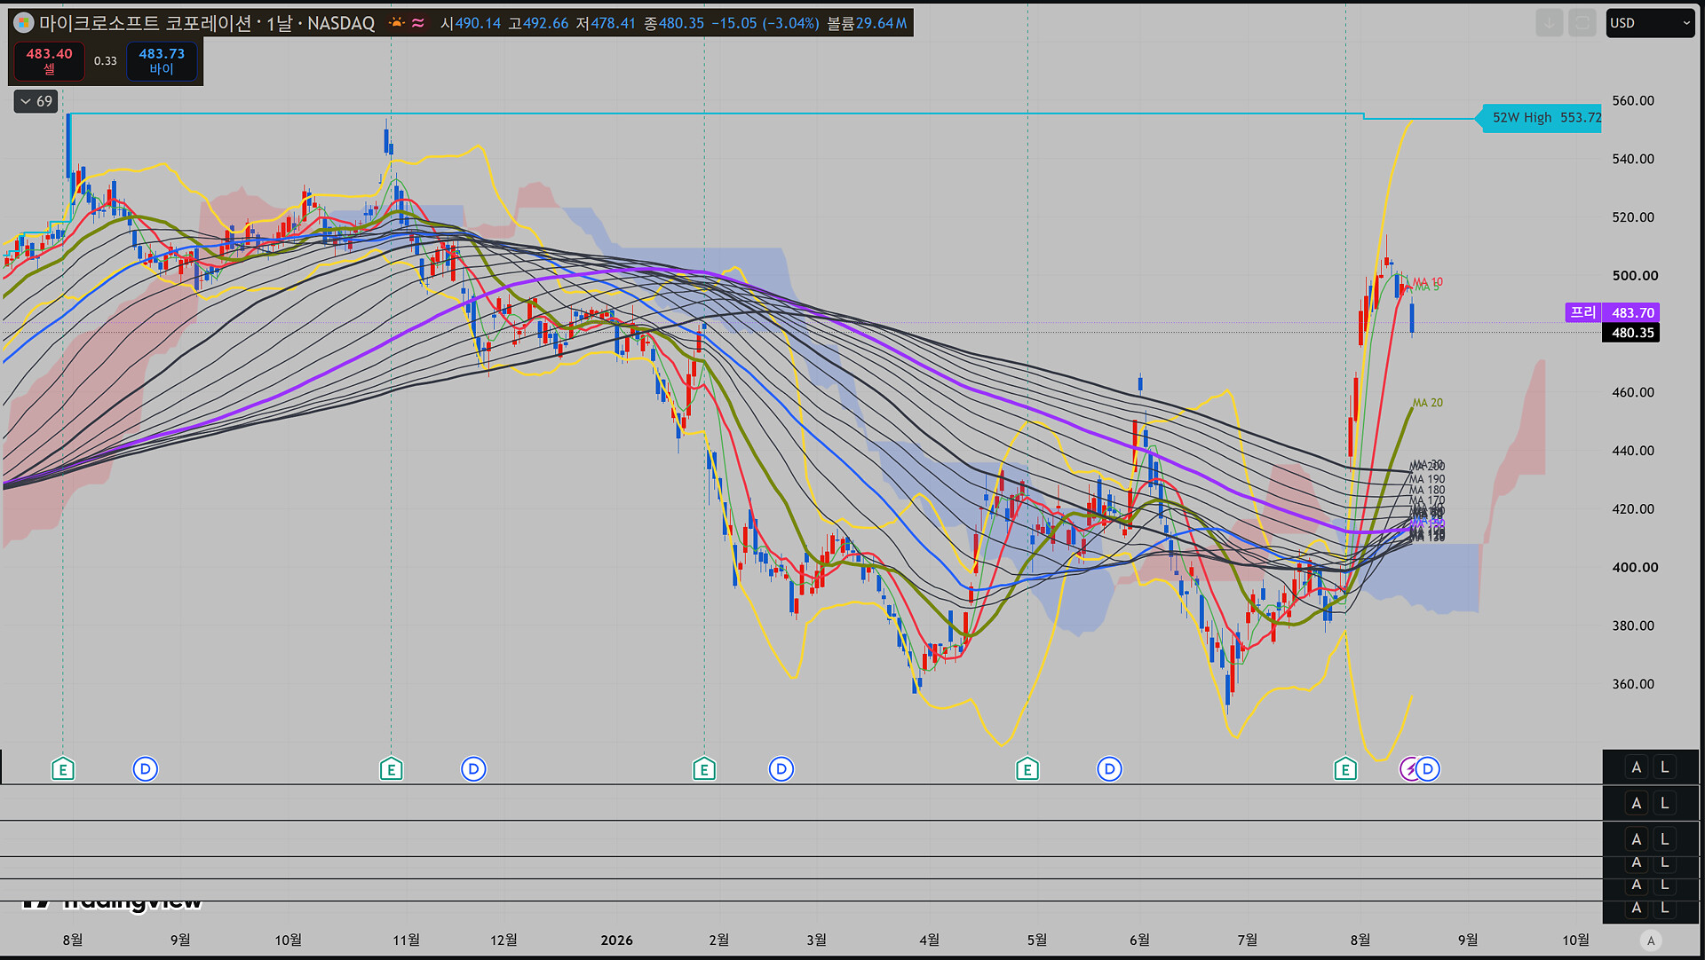
Task: Click the 483.40 셀 sell button
Action: coord(50,61)
